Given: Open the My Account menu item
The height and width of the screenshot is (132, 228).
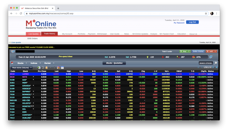Looking at the screenshot, I should pyautogui.click(x=67, y=34).
